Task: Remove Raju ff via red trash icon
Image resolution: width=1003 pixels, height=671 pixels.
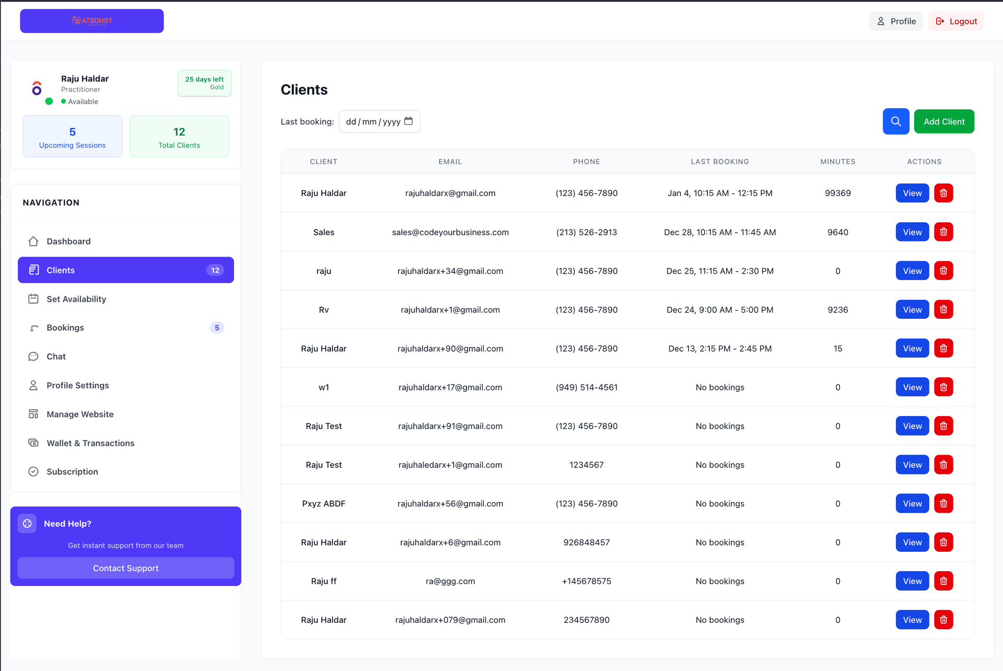Action: click(943, 581)
